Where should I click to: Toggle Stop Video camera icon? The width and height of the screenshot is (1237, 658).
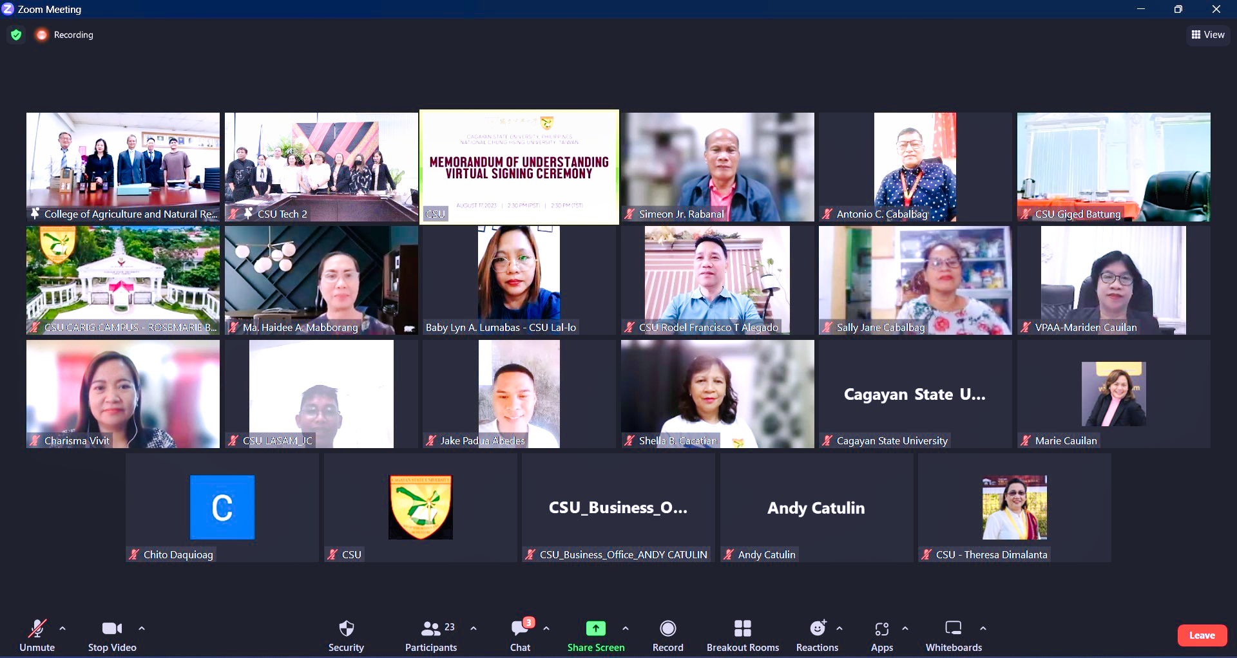click(112, 628)
